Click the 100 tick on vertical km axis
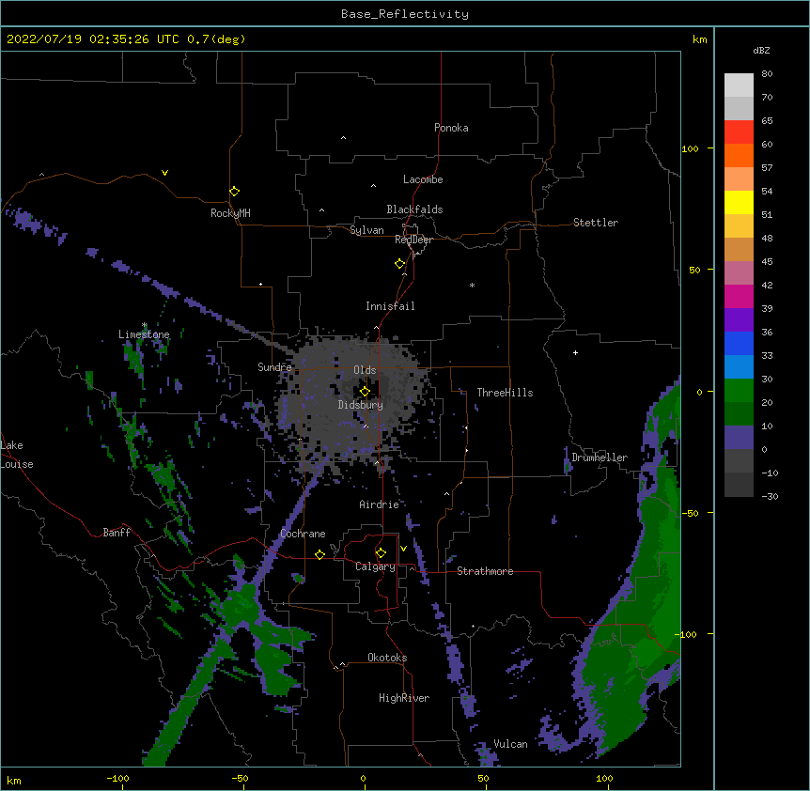Image resolution: width=810 pixels, height=791 pixels. (690, 148)
